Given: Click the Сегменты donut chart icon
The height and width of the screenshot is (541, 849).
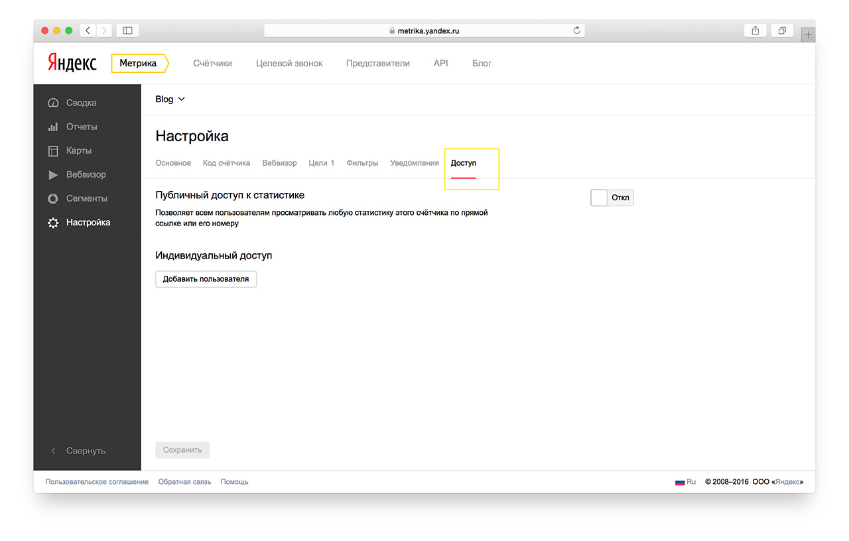Looking at the screenshot, I should (53, 199).
